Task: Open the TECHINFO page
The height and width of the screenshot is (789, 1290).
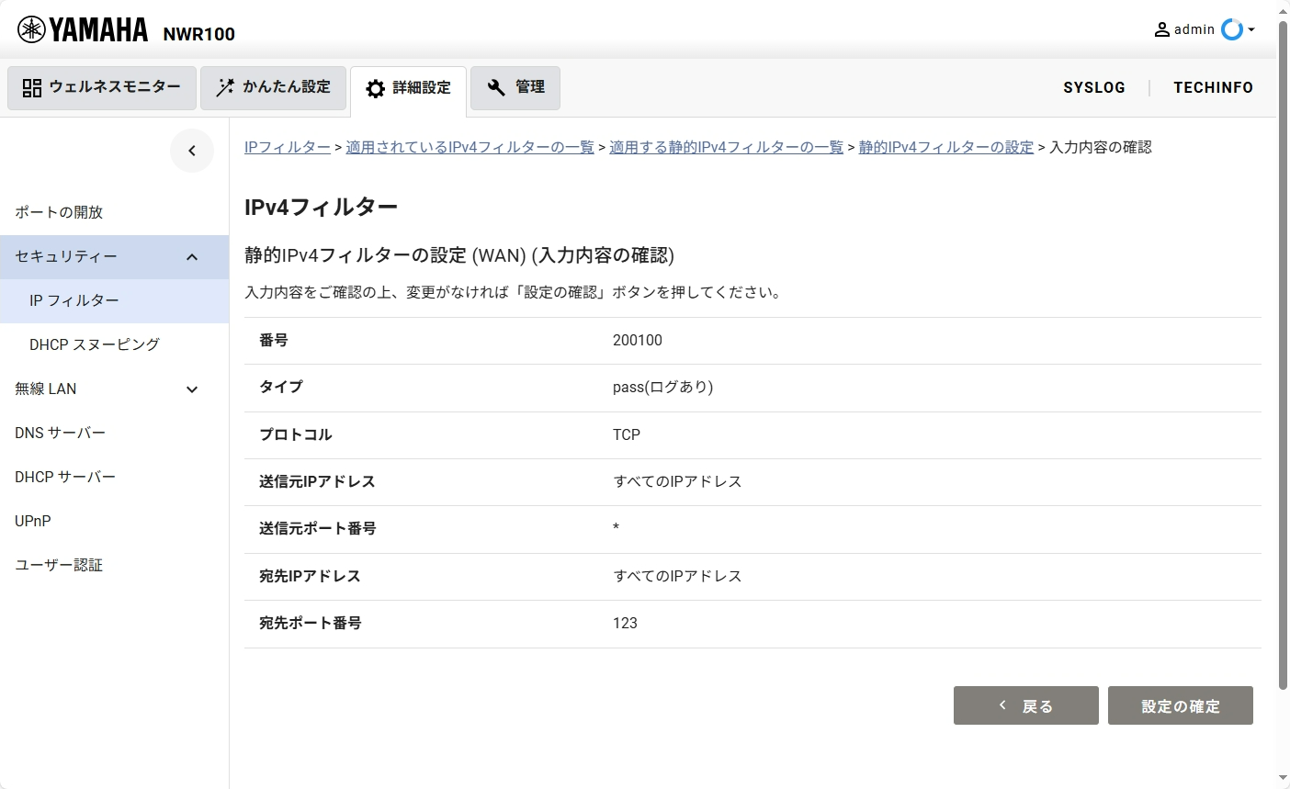Action: (1213, 87)
